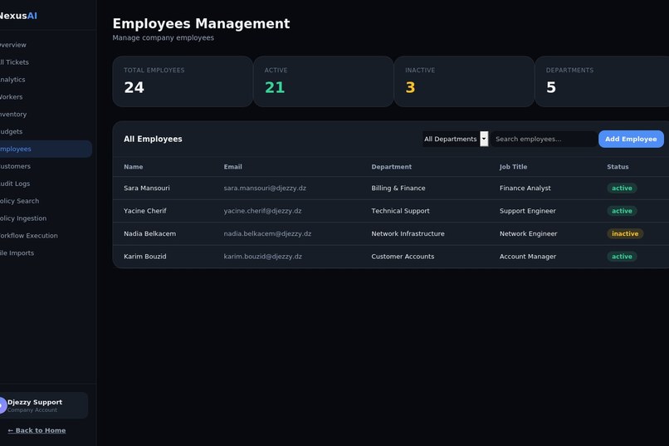Click the Job Title column header
The height and width of the screenshot is (446, 669).
point(513,167)
